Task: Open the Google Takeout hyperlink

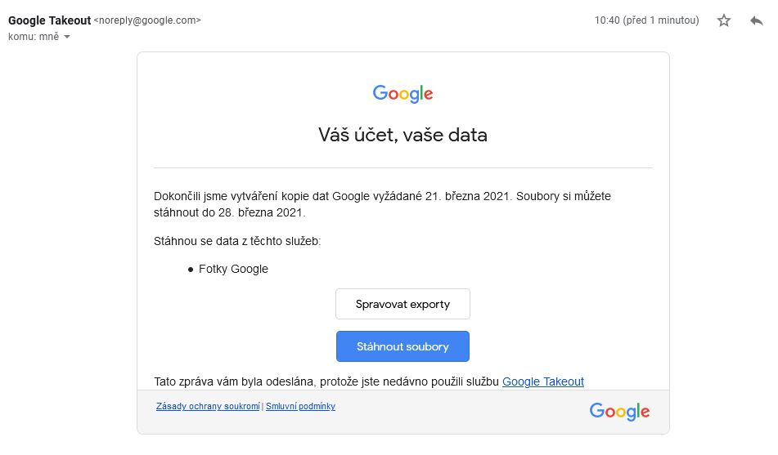Action: pyautogui.click(x=543, y=381)
